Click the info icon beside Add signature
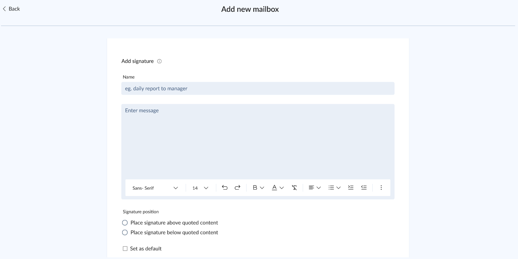This screenshot has height=259, width=518. click(x=159, y=61)
